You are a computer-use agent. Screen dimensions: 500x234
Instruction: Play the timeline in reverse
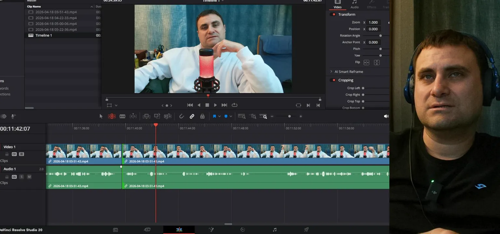(199, 105)
